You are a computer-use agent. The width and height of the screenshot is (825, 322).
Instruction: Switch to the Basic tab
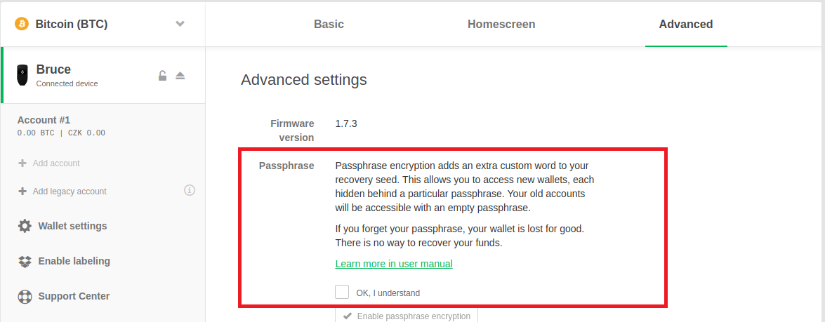[x=329, y=24]
